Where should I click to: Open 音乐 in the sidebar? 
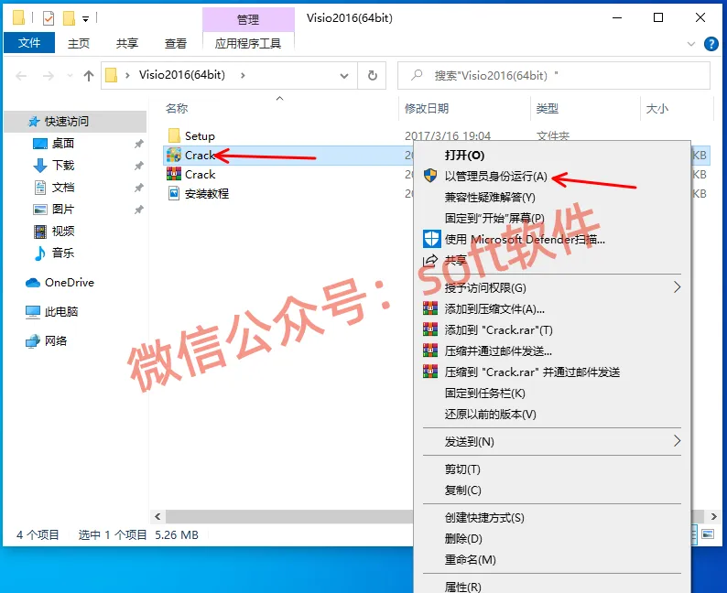(62, 253)
